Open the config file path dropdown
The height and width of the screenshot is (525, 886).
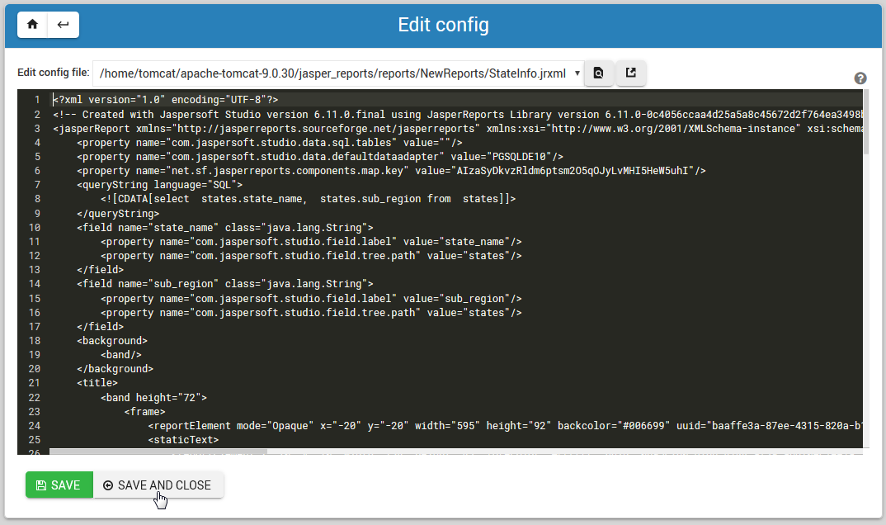click(x=339, y=73)
